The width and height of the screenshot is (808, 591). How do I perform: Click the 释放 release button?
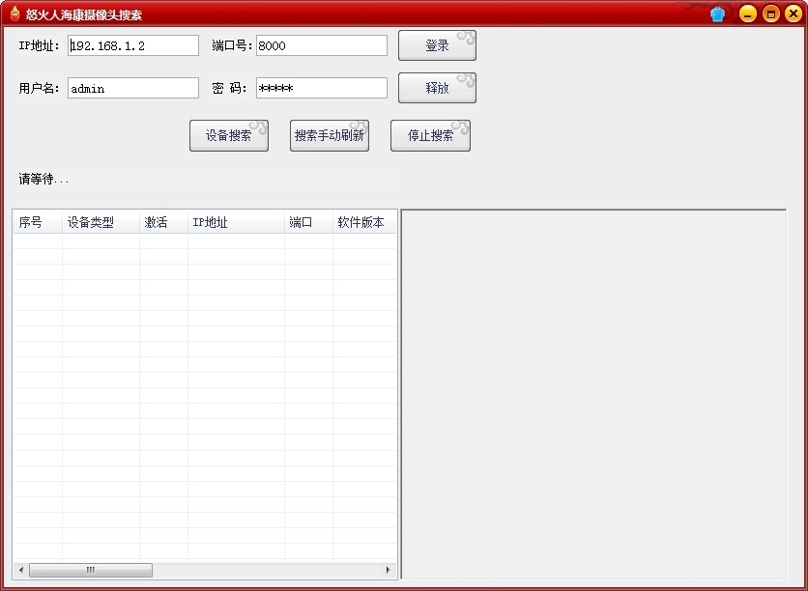click(x=437, y=88)
